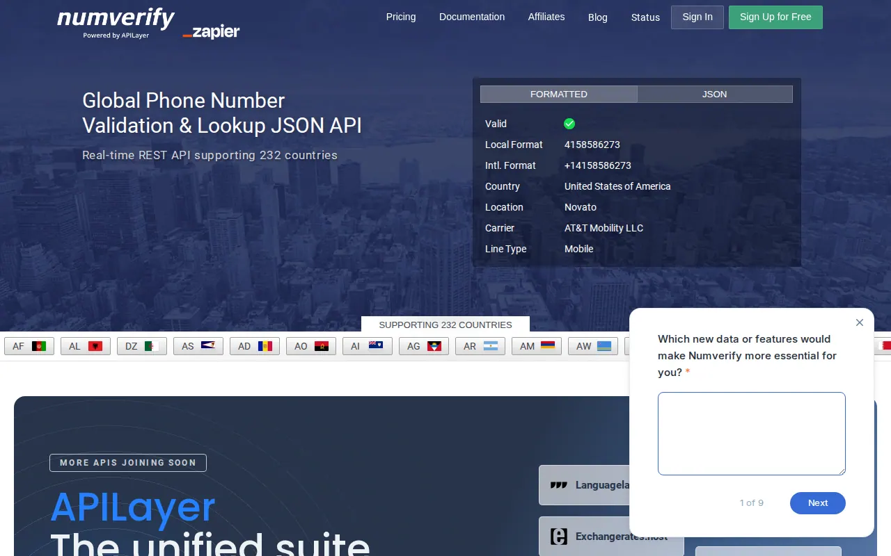Select the AI Anguilla flag button

[368, 346]
